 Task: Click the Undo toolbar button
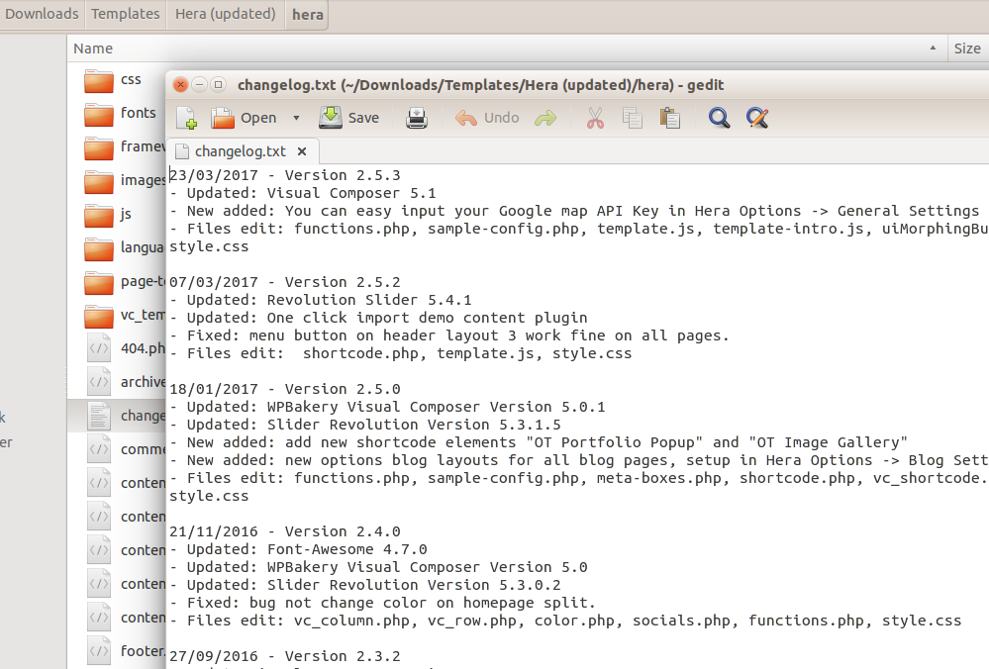[487, 118]
